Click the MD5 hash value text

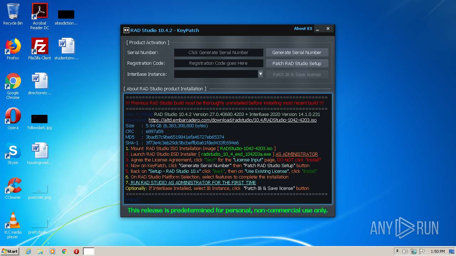(x=185, y=137)
